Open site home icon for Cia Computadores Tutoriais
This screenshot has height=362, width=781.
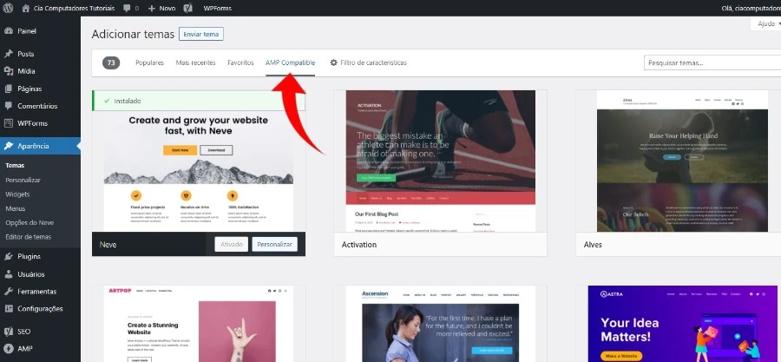tap(26, 9)
